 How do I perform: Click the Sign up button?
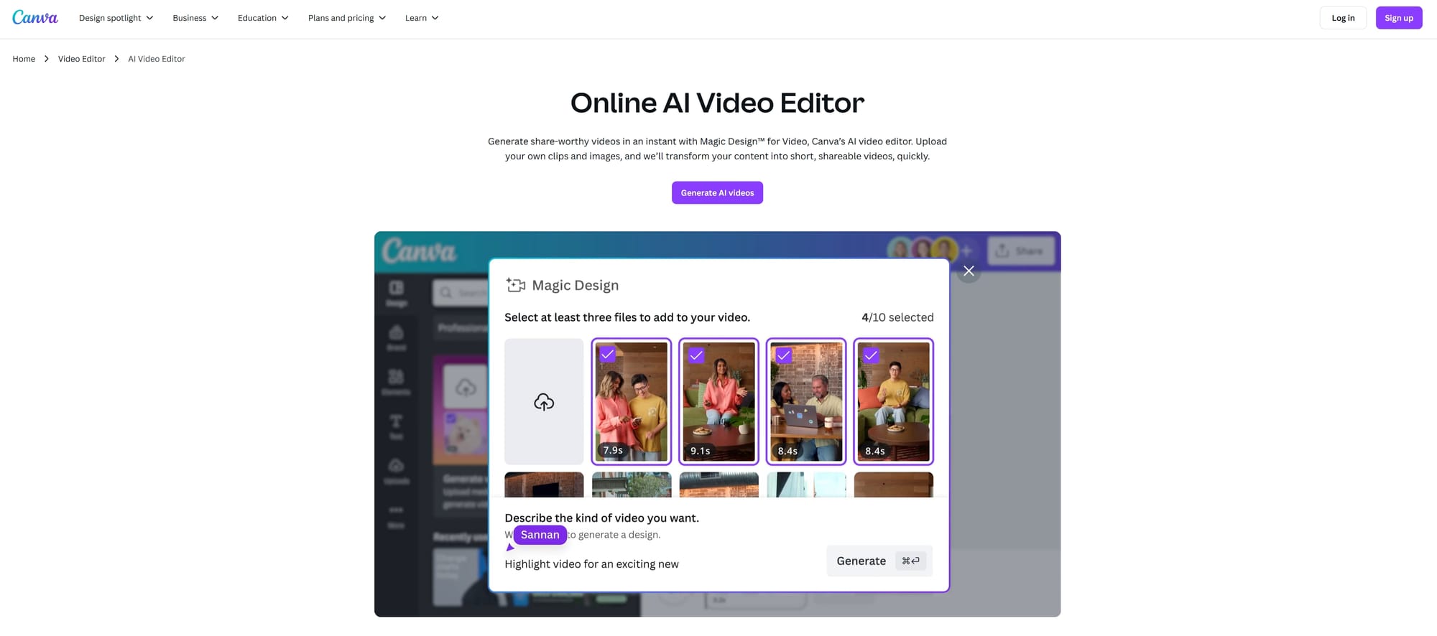pyautogui.click(x=1399, y=18)
